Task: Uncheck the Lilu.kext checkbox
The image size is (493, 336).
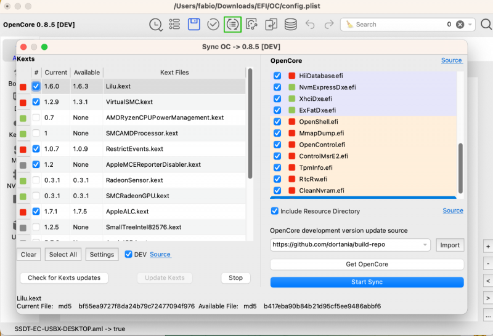Action: tap(36, 87)
